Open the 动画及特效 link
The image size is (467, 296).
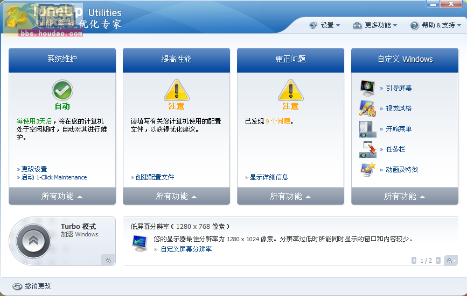click(402, 170)
